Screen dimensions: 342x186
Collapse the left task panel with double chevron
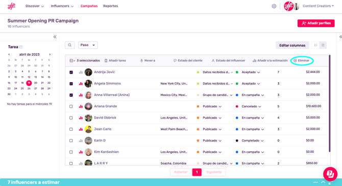point(55,37)
